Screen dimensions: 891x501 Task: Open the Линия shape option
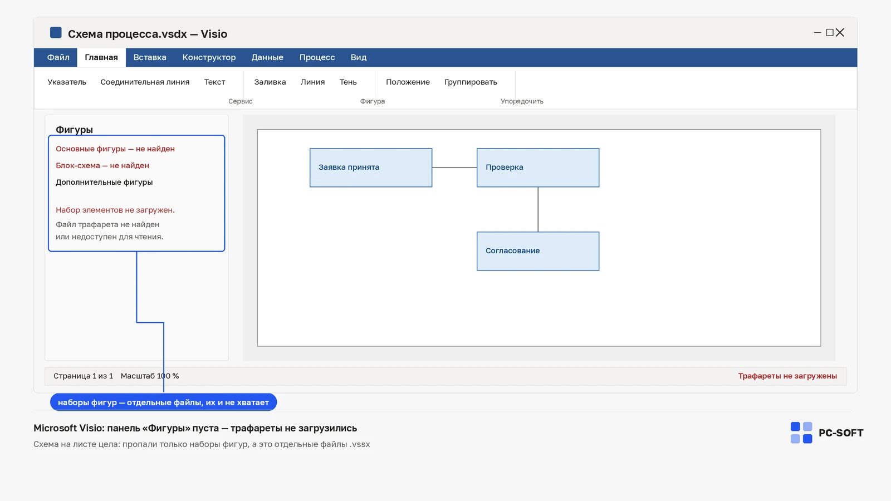pos(312,82)
